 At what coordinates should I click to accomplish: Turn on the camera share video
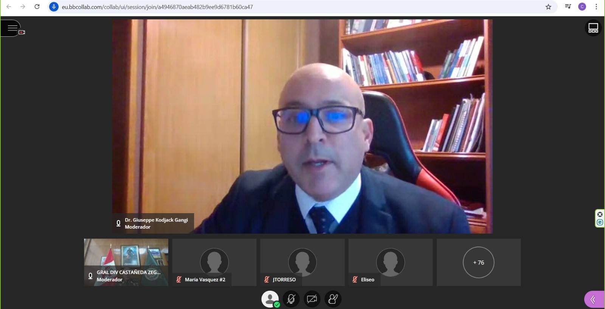[312, 299]
